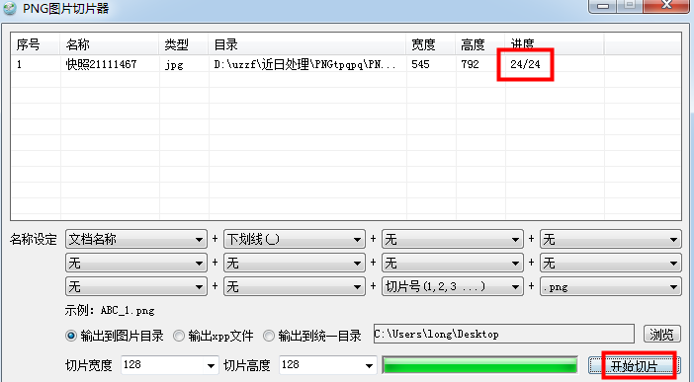The height and width of the screenshot is (382, 694).
Task: Select 输出到统一目录 radio button
Action: pos(312,336)
